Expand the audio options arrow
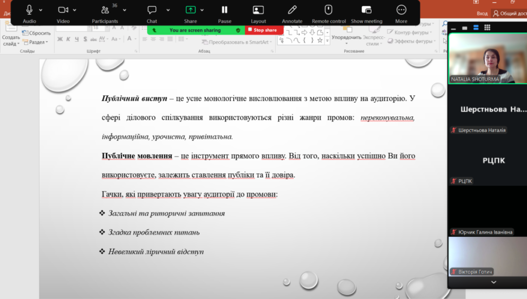The image size is (527, 299). point(41,10)
